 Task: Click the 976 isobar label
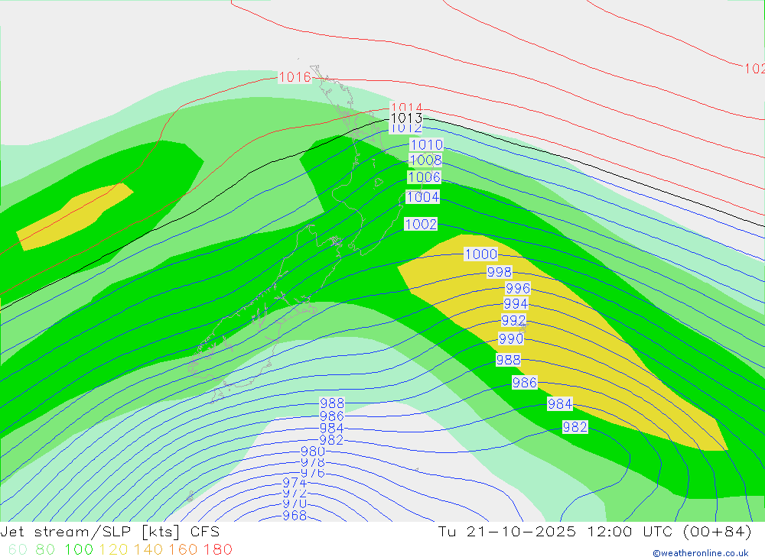(313, 473)
